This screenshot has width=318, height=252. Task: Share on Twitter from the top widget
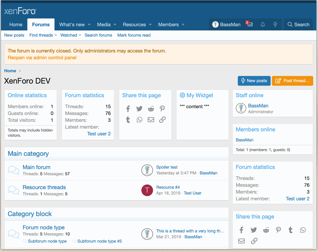point(139,109)
